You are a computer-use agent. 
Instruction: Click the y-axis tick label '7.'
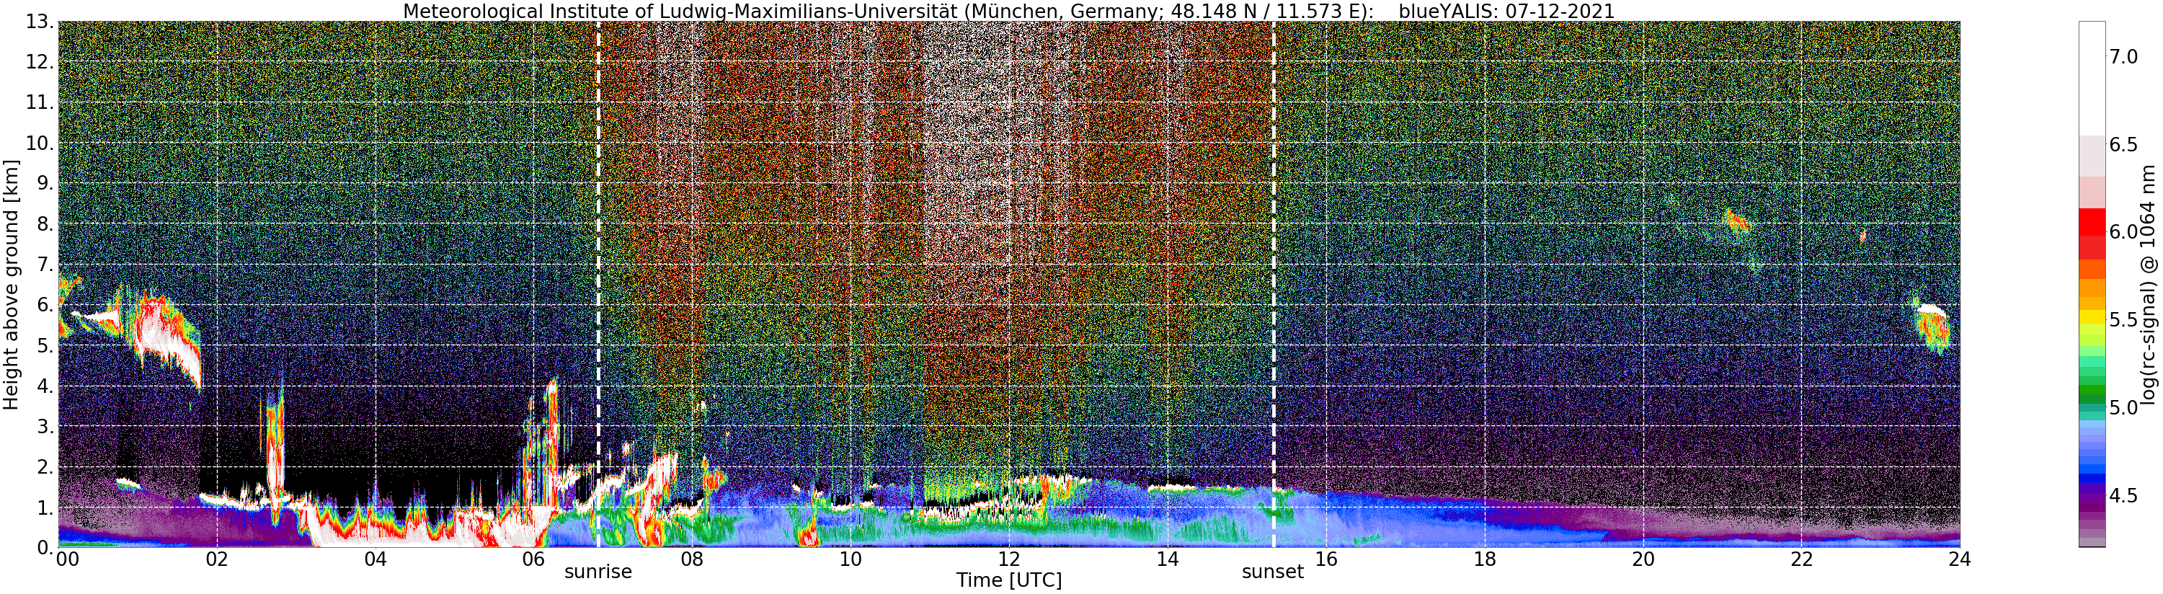[45, 265]
